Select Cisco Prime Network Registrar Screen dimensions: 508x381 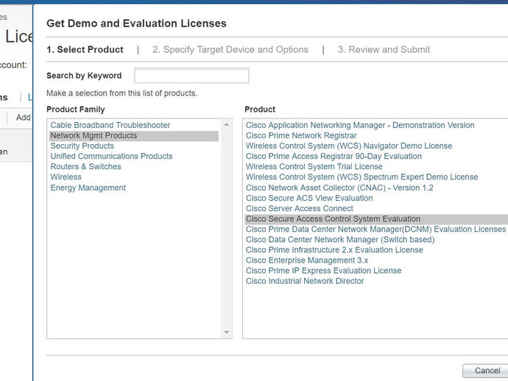click(x=301, y=135)
